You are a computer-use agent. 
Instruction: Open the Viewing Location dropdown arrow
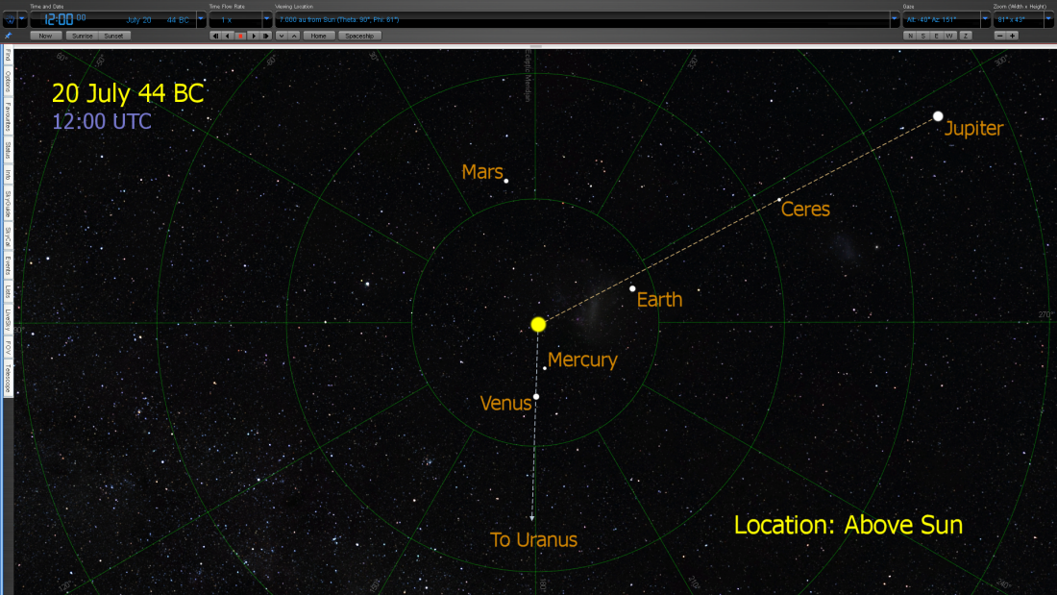click(x=895, y=20)
